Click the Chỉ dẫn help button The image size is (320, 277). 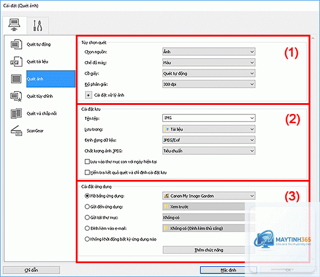31,270
